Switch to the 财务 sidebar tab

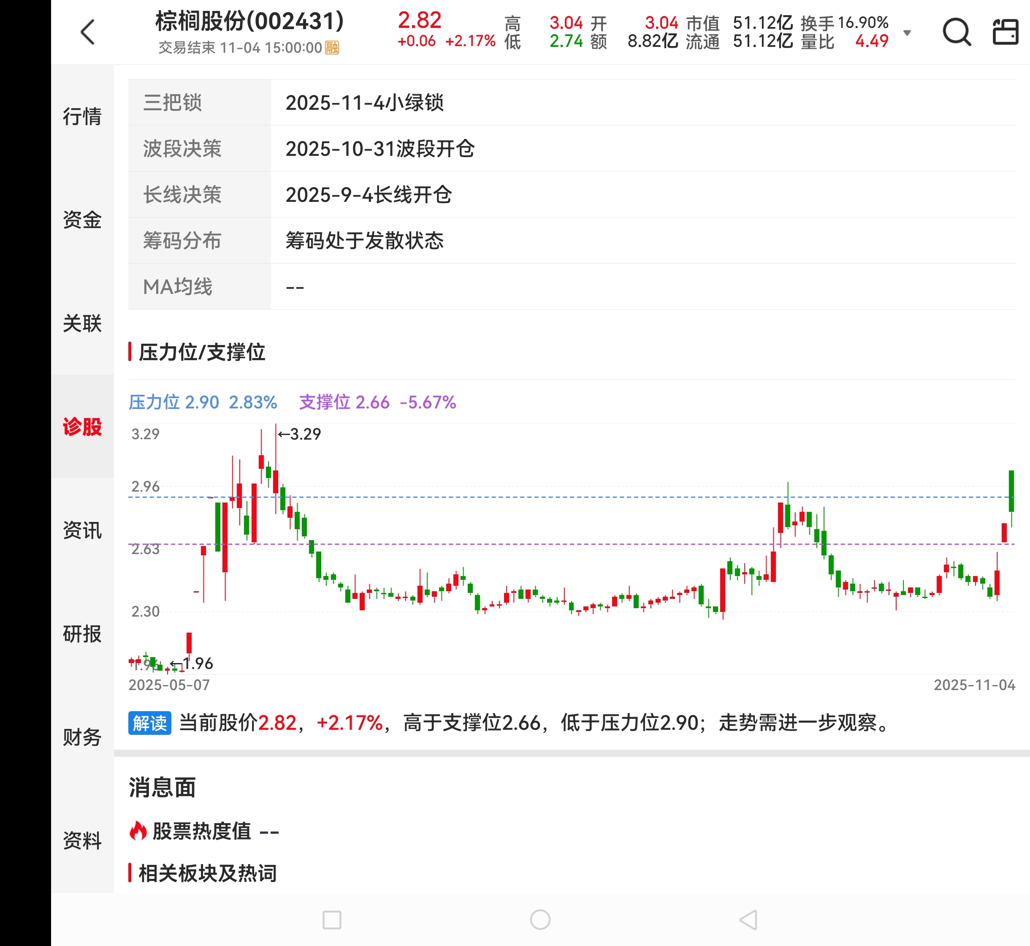[x=82, y=737]
